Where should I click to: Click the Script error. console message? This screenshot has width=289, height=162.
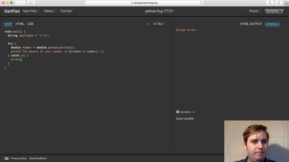click(x=186, y=30)
